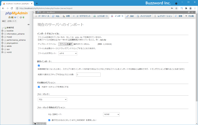Toggle 外部キーのチェックを有効にする checkbox
198x125 pixels.
39,87
